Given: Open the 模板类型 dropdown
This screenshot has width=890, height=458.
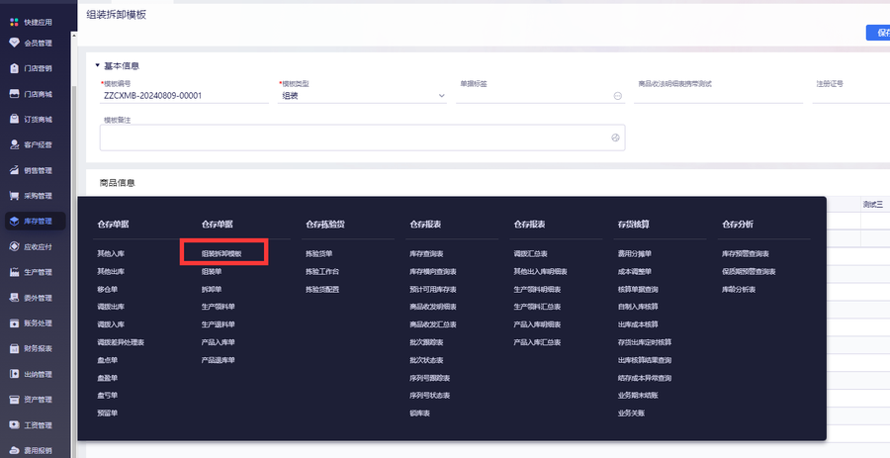Looking at the screenshot, I should click(x=363, y=96).
